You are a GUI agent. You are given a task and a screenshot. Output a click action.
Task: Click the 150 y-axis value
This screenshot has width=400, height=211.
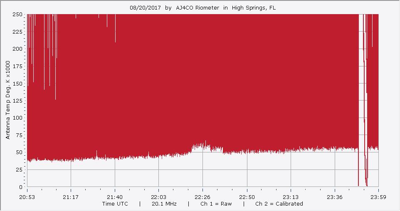(x=17, y=83)
